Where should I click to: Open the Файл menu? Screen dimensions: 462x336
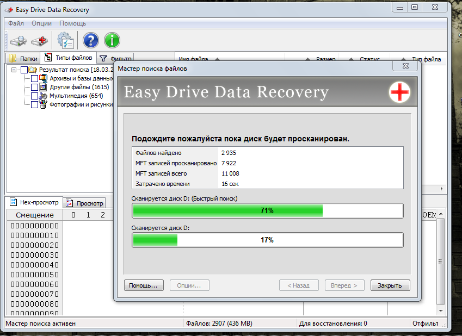point(16,23)
